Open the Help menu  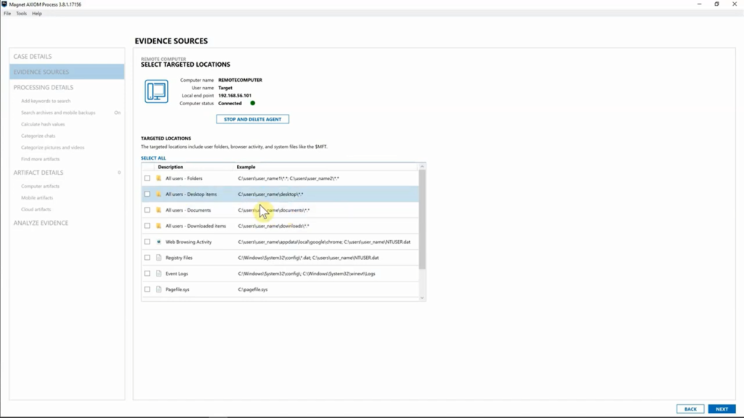pyautogui.click(x=37, y=13)
